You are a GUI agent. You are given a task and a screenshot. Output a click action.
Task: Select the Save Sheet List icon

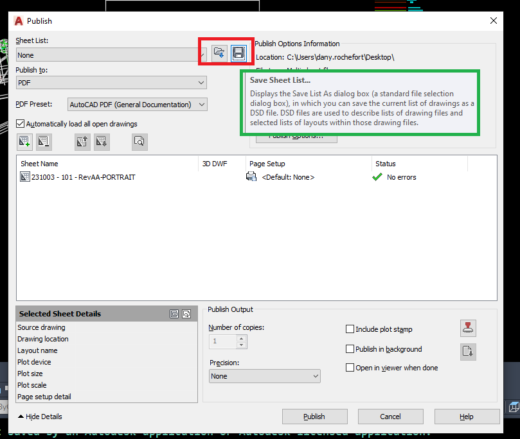[238, 53]
